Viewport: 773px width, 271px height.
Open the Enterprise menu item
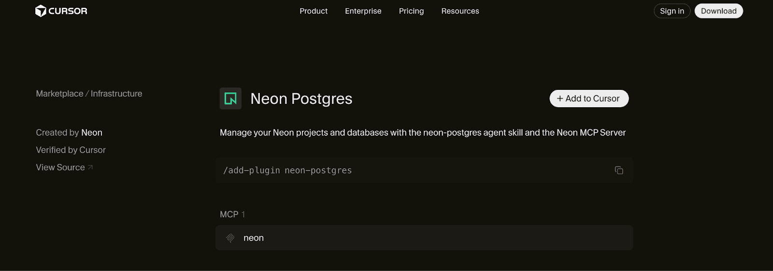(x=363, y=11)
